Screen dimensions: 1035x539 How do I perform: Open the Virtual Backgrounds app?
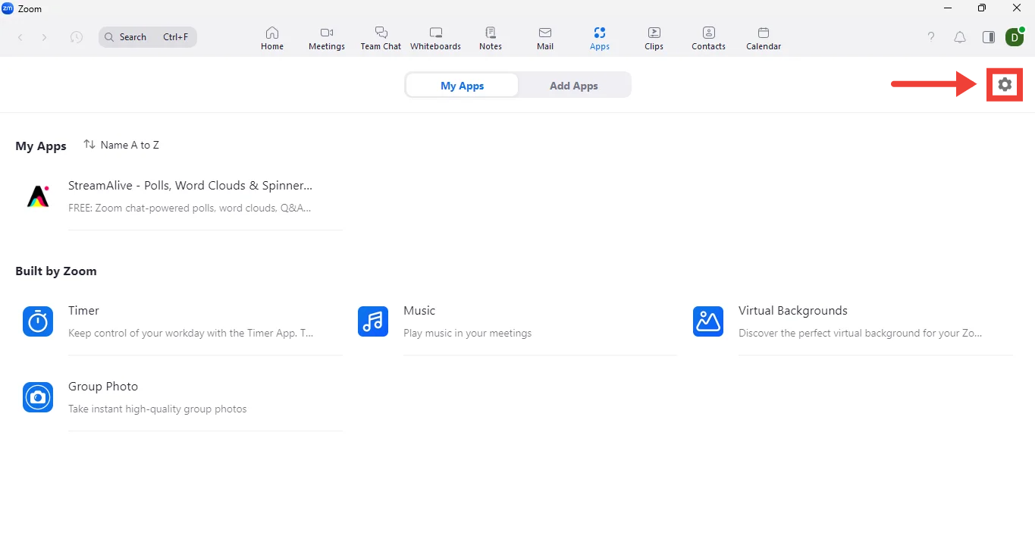click(792, 321)
